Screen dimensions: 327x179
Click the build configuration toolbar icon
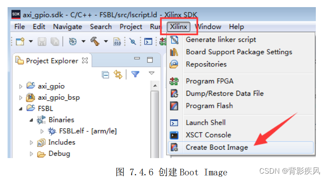(73, 41)
